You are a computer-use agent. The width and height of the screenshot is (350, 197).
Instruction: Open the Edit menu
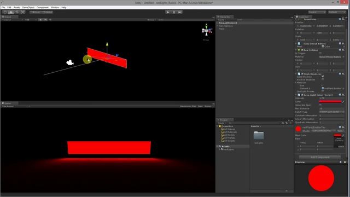point(9,7)
